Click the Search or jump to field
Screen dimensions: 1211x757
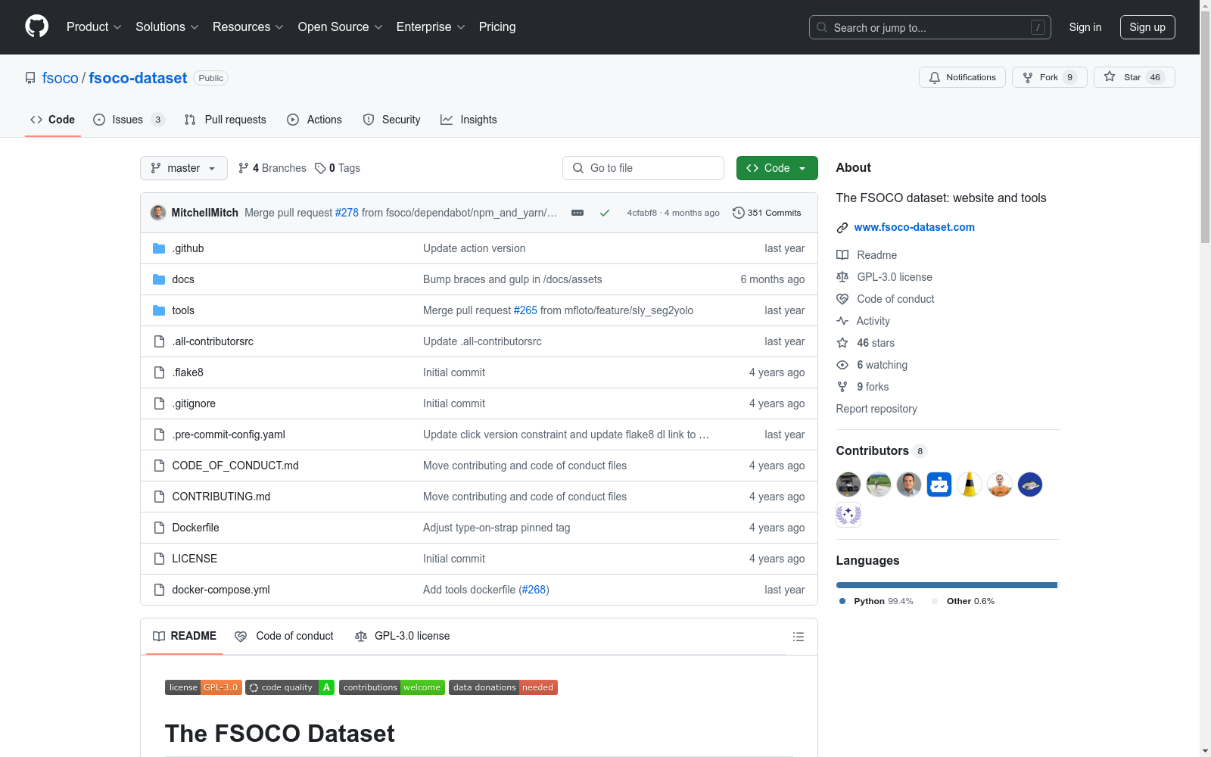click(x=930, y=27)
